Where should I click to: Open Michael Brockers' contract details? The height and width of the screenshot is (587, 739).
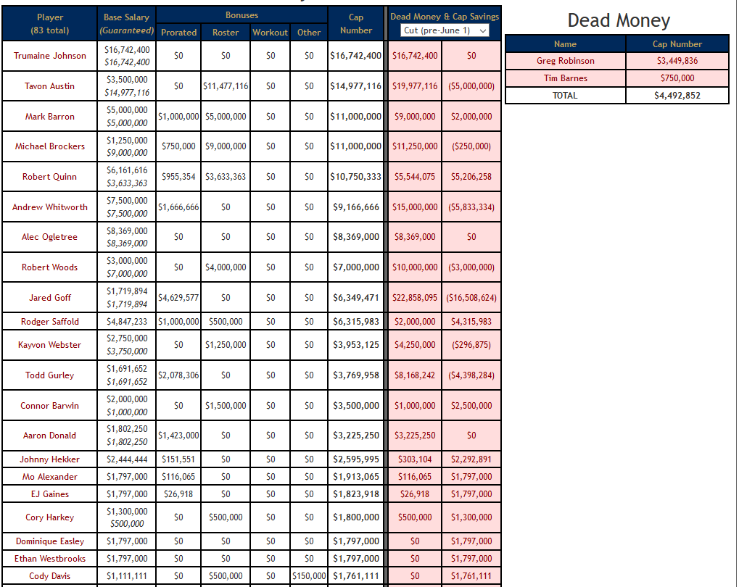tap(50, 146)
